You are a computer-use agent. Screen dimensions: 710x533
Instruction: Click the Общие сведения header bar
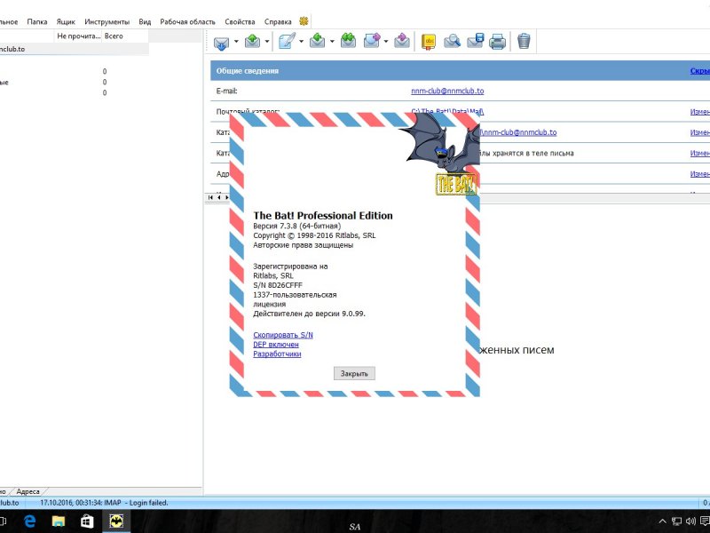point(460,71)
